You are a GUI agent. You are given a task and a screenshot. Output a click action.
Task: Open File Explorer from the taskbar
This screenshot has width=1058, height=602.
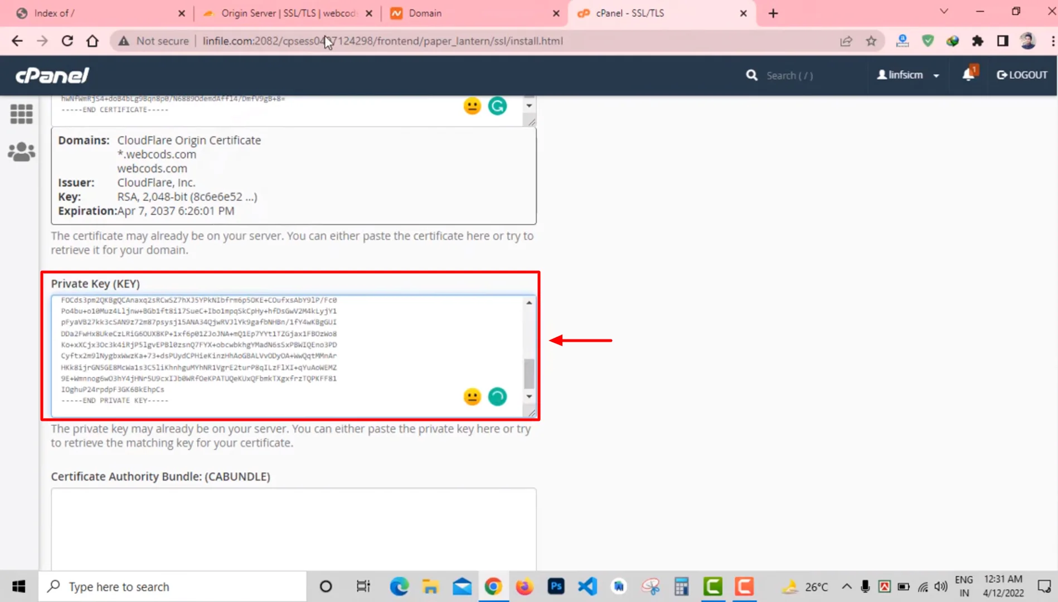pos(430,586)
